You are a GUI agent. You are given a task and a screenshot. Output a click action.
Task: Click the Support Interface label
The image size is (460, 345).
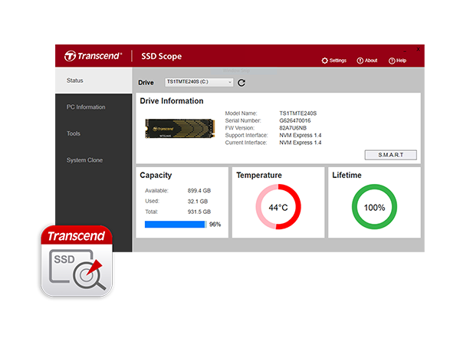coord(246,135)
